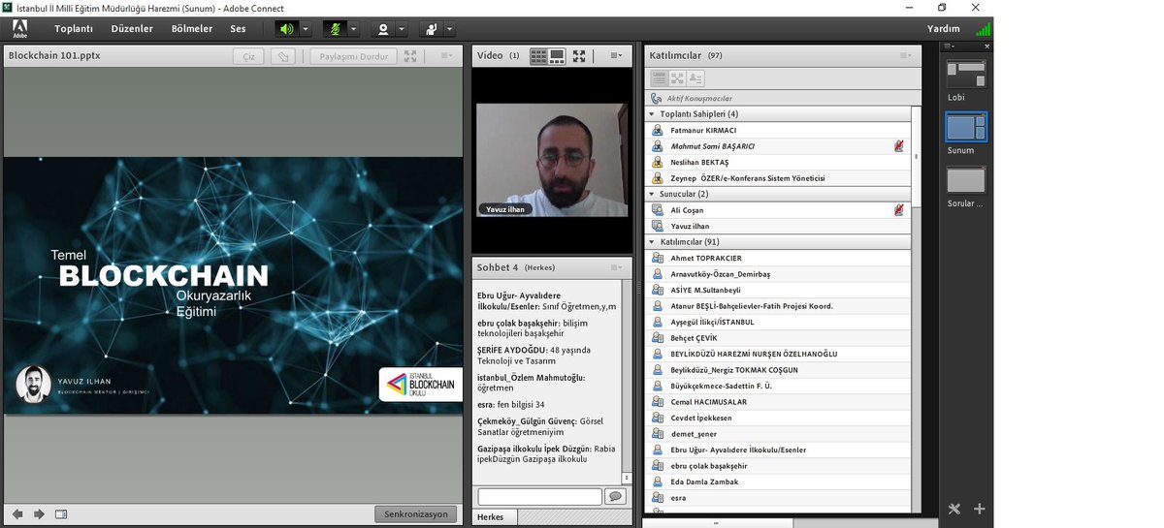The height and width of the screenshot is (528, 1164).
Task: Switch to the Sunum layout
Action: tap(966, 128)
